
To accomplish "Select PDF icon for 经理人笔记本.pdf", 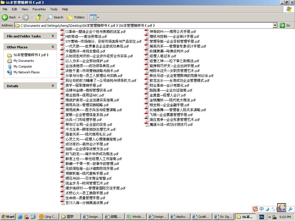I will tap(147, 56).
